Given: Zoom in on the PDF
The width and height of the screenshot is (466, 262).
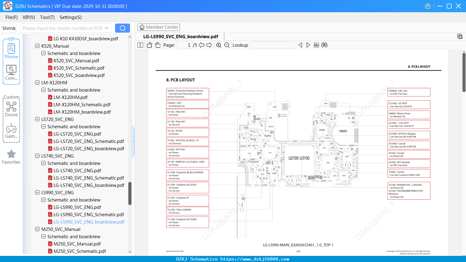Looking at the screenshot, I should pos(219,45).
